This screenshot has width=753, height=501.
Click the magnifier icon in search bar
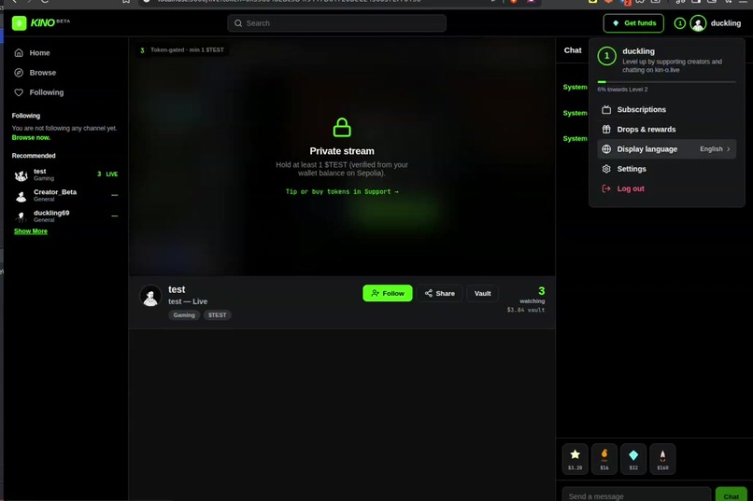point(238,23)
